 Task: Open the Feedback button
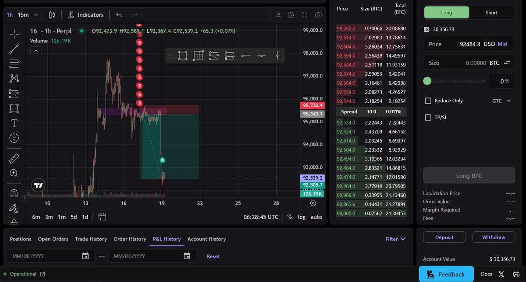[446, 274]
